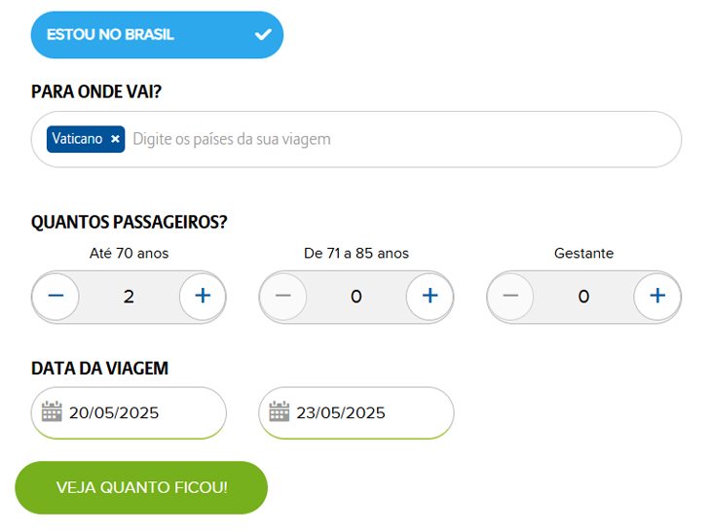Image resolution: width=711 pixels, height=532 pixels.
Task: Toggle the ESTOU NO BRASIL option
Action: pos(157,35)
